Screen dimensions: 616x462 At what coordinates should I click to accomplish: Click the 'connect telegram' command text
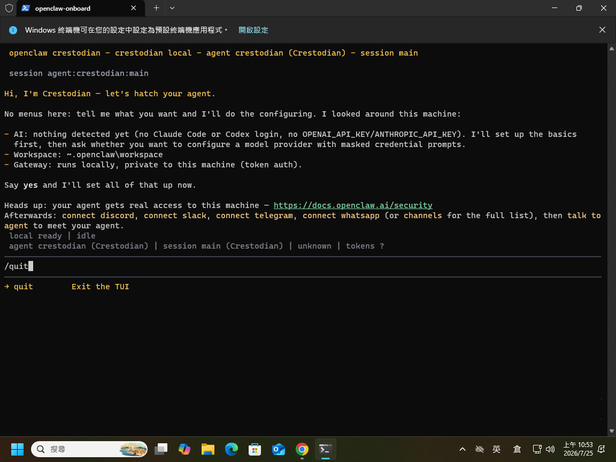click(x=254, y=215)
